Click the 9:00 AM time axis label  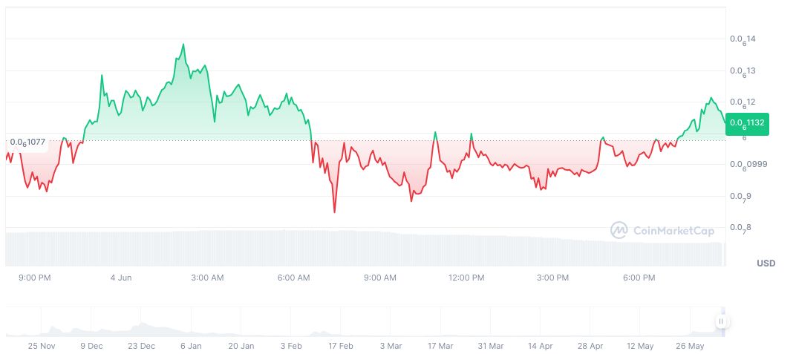(380, 278)
